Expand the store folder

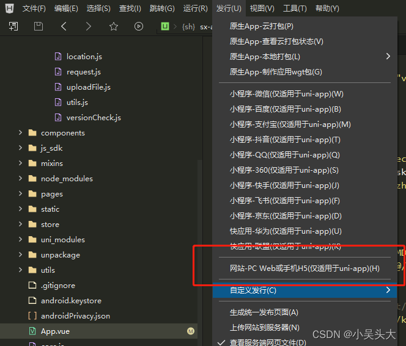[20, 224]
